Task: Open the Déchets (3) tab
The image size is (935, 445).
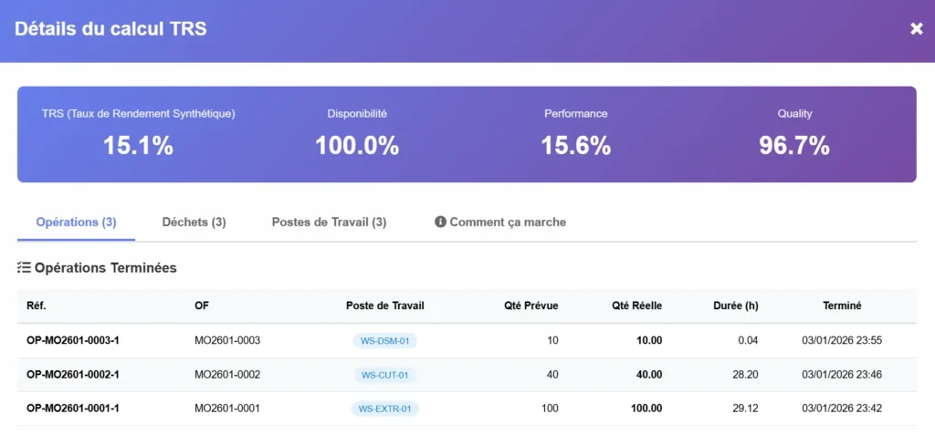Action: [194, 222]
